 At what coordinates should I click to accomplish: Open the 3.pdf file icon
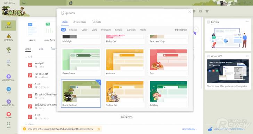30,117
